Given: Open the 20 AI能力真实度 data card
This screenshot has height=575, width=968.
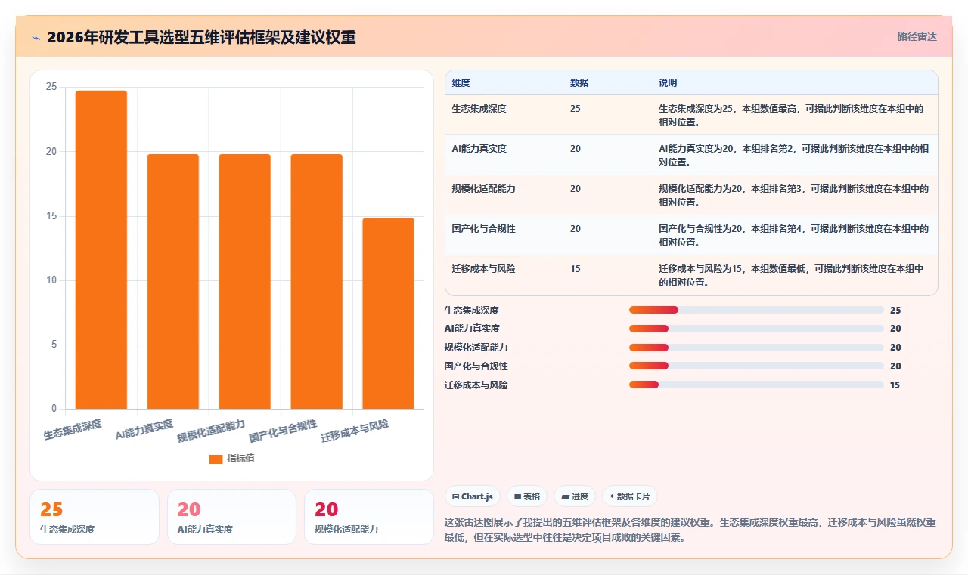Looking at the screenshot, I should [231, 517].
